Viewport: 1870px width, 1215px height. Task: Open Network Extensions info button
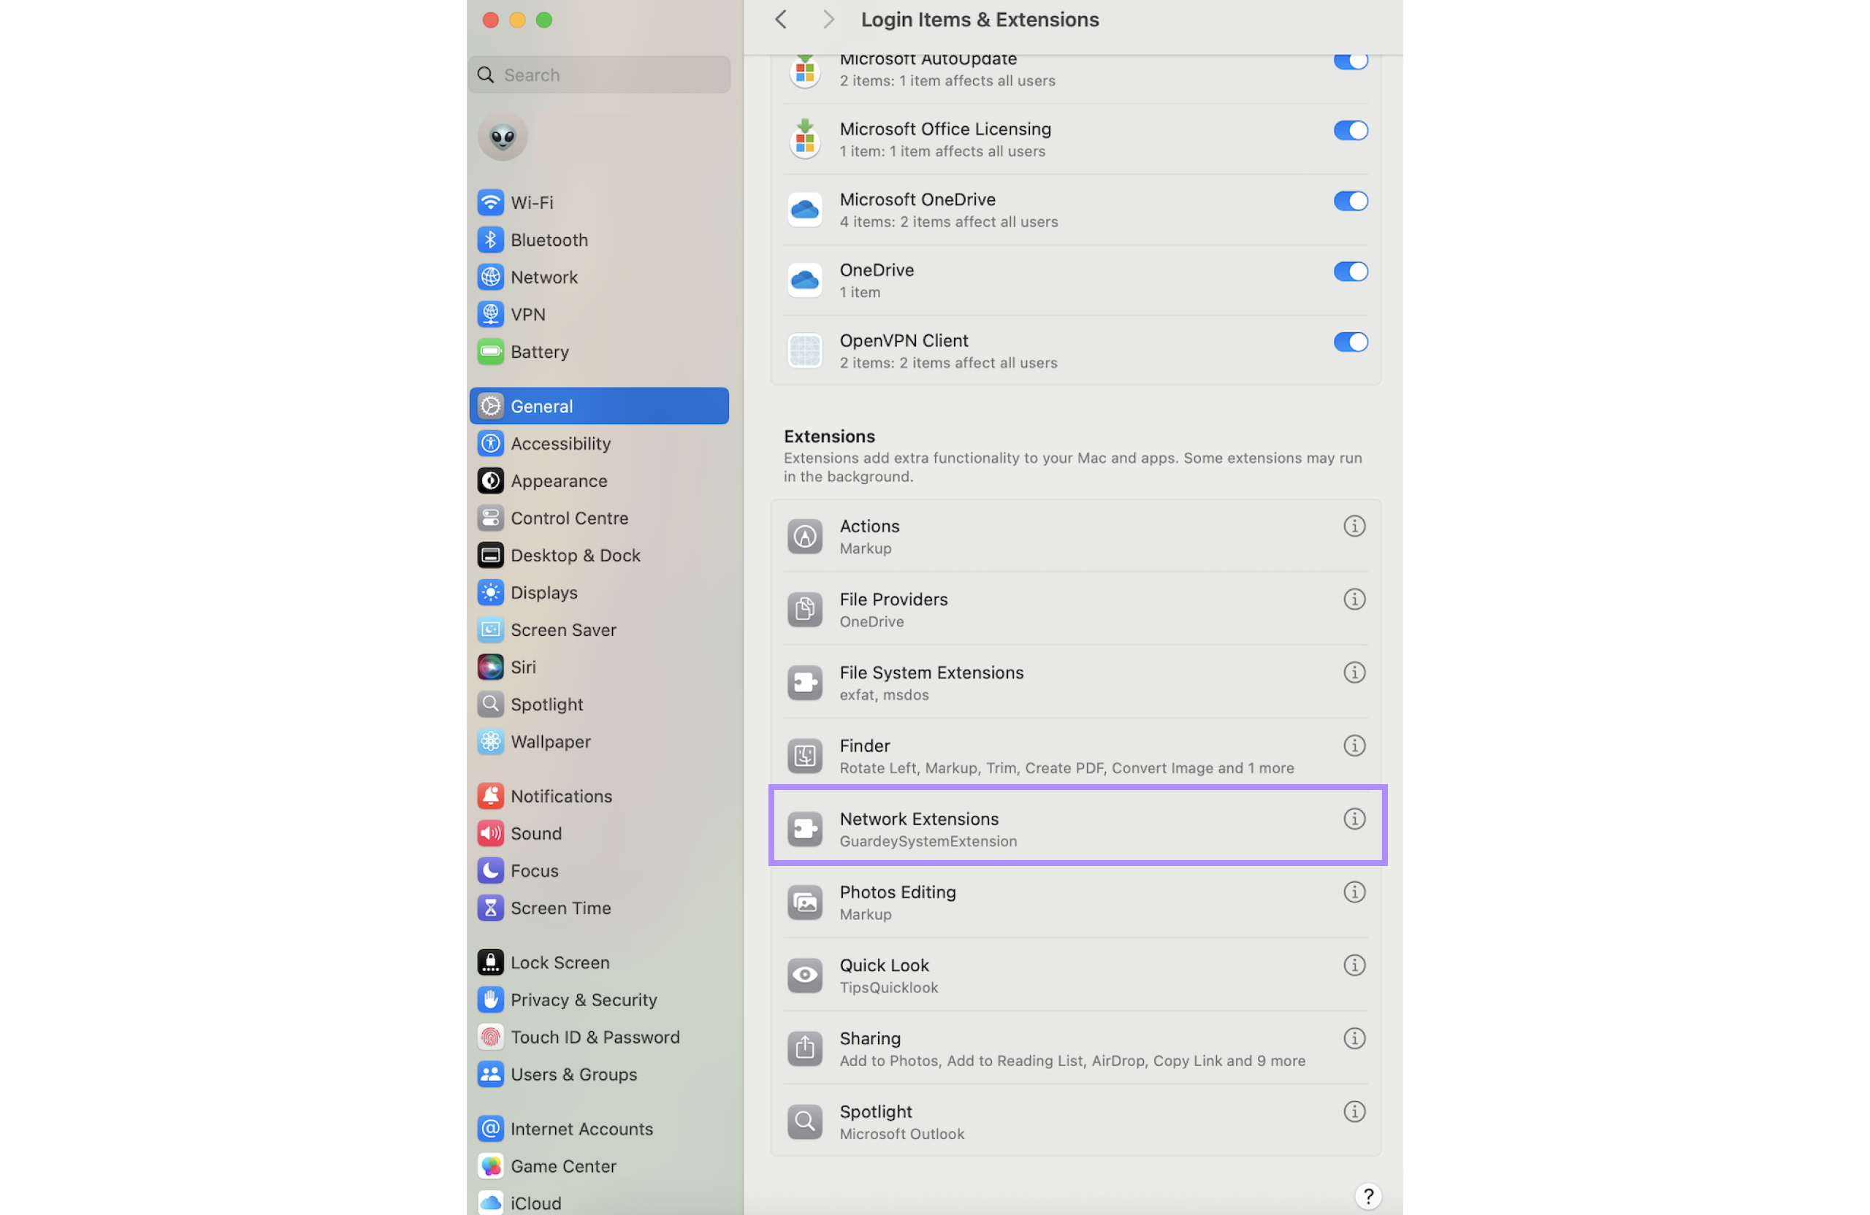[1354, 819]
